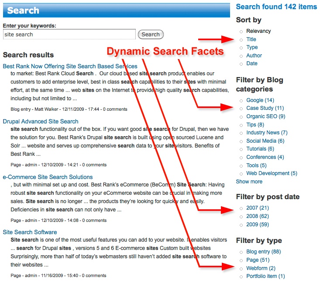Sort results by Title link
This screenshot has width=320, height=281.
click(x=251, y=39)
